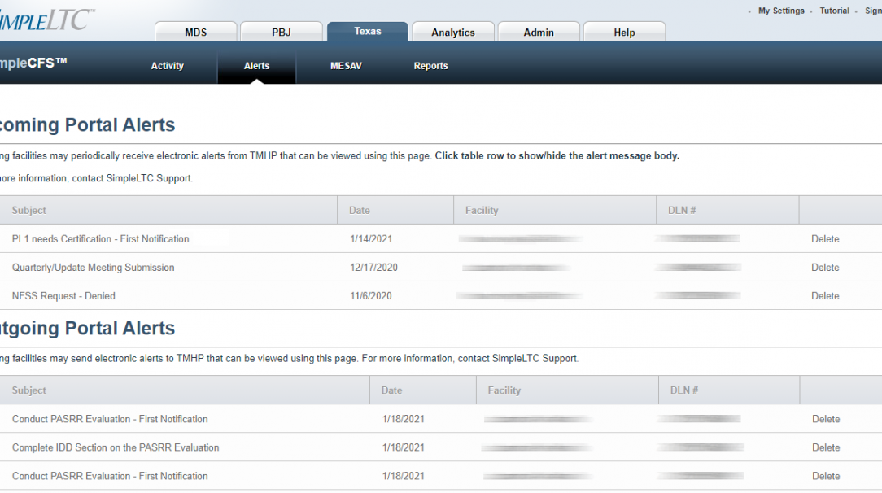Open Activity in SimpleCFS menu
Viewport: 882px width, 493px height.
[x=167, y=66]
